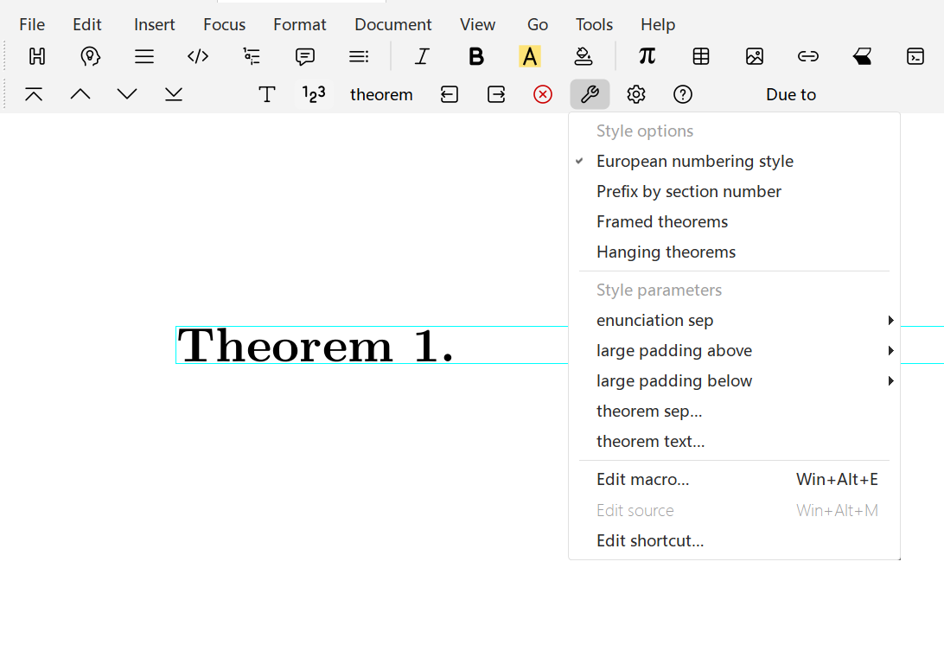Viewport: 944px width, 651px height.
Task: Click the section heading icon in toolbar
Action: pos(37,57)
